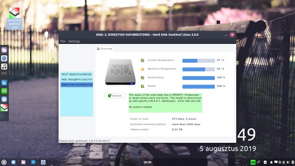Click the 'Lifetime writes:' label

click(139, 129)
